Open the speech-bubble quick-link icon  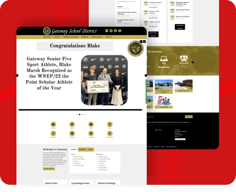coord(72,124)
